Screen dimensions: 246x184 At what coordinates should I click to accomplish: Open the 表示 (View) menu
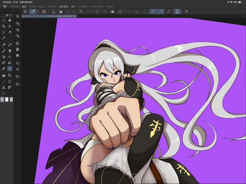point(73,6)
